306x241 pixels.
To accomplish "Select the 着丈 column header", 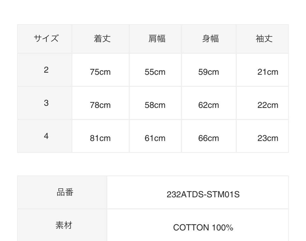I will coord(100,39).
